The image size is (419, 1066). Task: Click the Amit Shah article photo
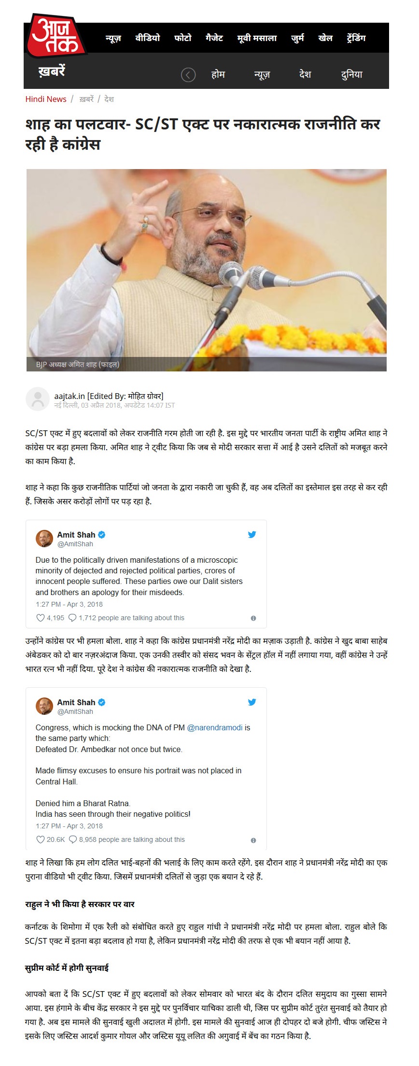(x=207, y=270)
